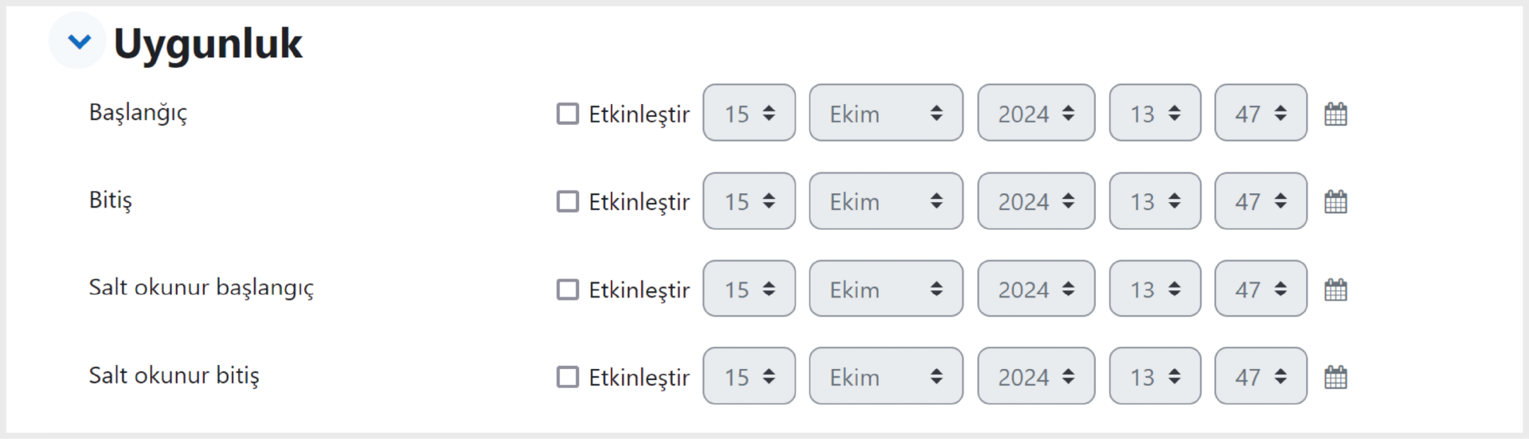Open Salt okunur başlangıç day dropdown

tap(749, 289)
